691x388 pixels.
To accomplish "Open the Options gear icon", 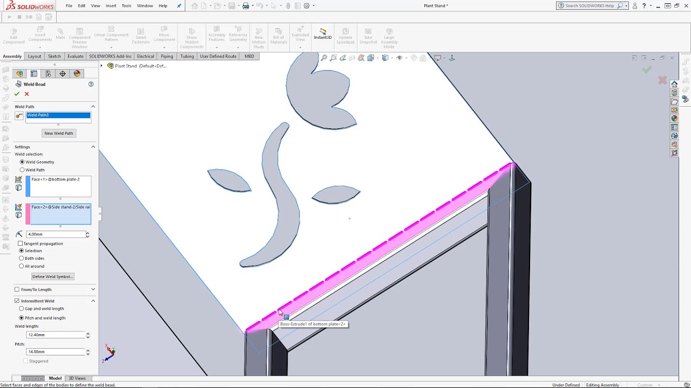I will 307,6.
